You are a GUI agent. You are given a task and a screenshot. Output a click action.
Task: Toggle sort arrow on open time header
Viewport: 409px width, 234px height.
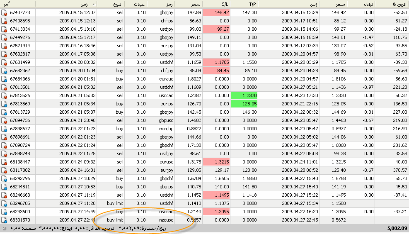pos(92,4)
